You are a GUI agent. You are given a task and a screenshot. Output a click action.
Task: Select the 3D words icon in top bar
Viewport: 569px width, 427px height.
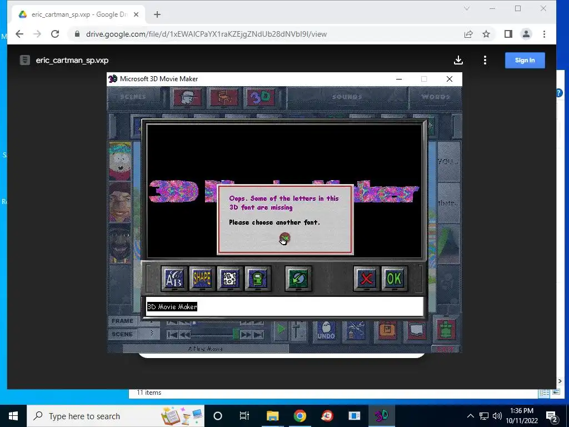tap(261, 97)
